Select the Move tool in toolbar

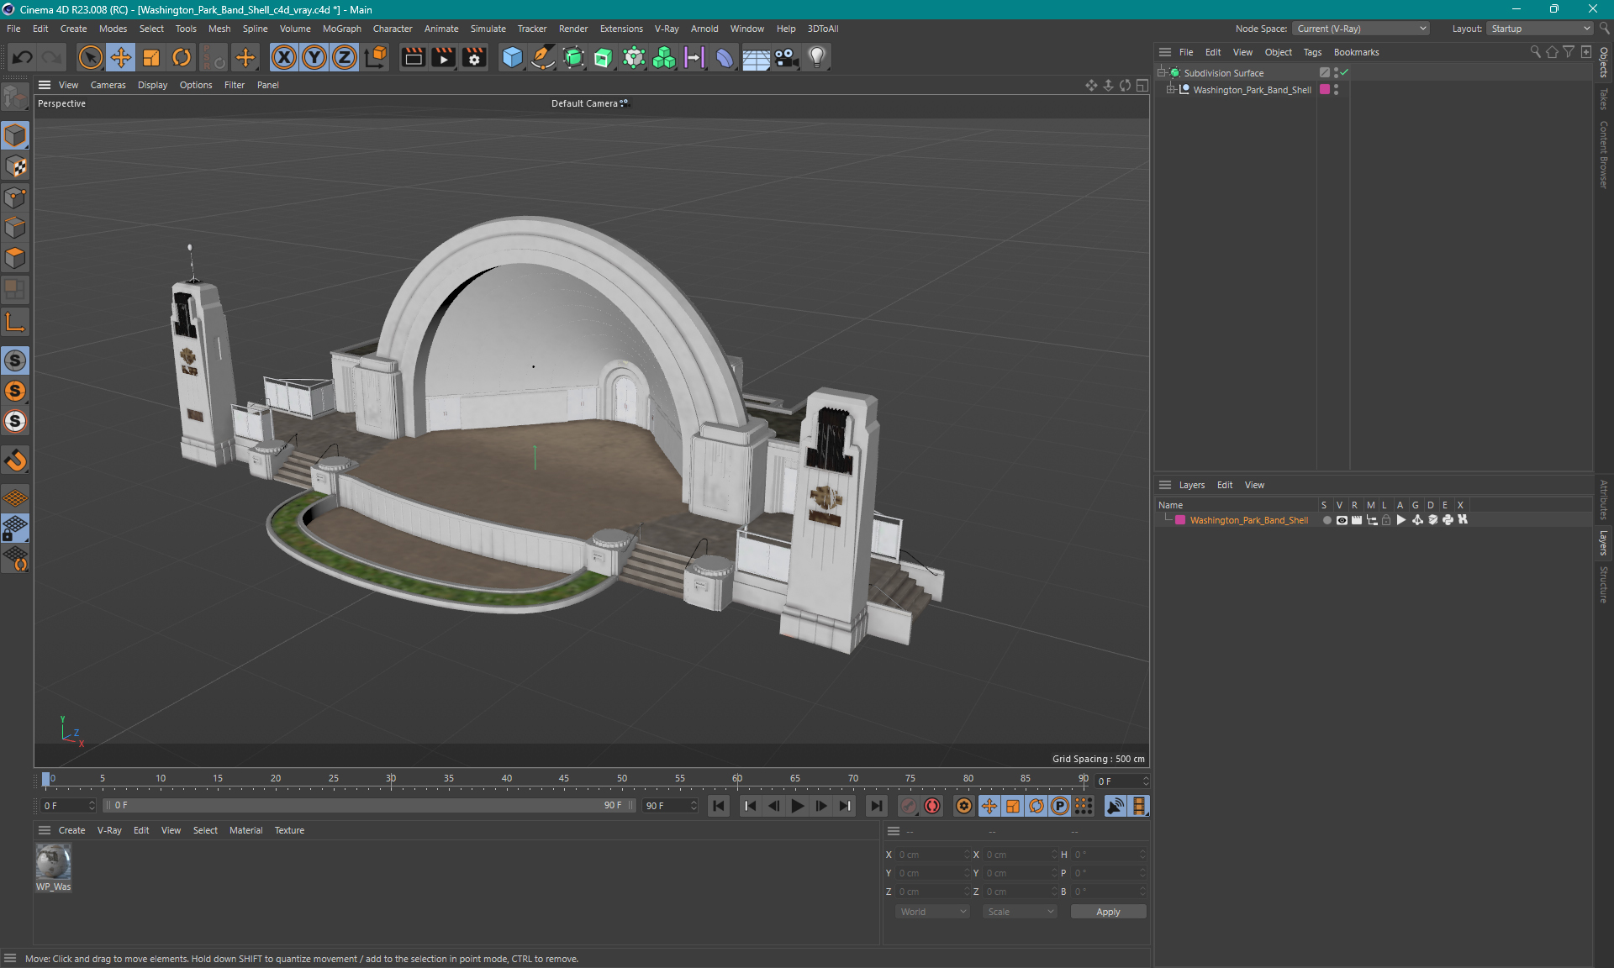(120, 57)
